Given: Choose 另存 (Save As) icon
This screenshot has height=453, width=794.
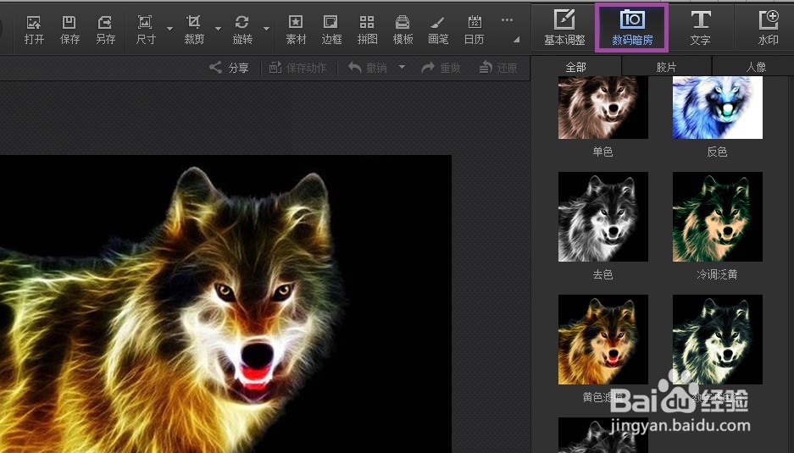Looking at the screenshot, I should pyautogui.click(x=105, y=30).
